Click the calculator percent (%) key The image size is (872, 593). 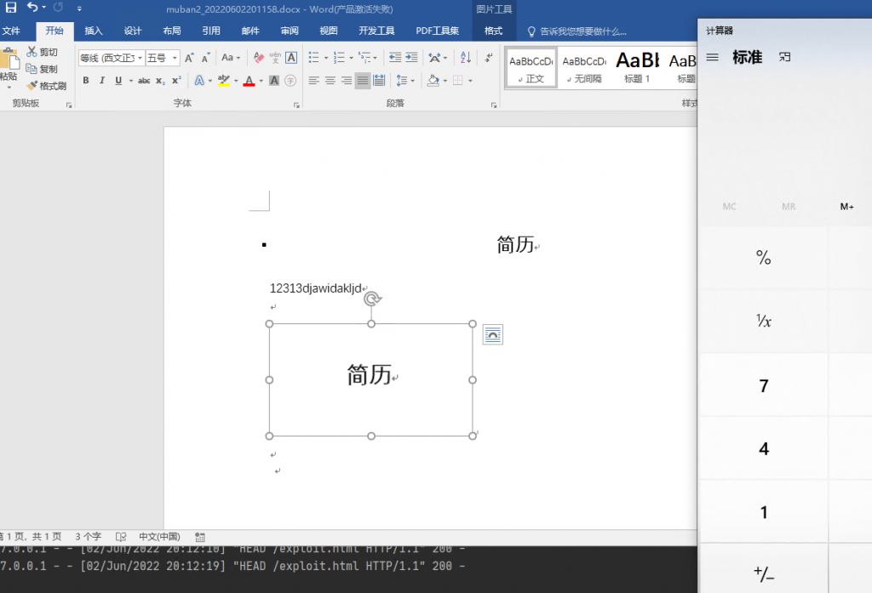[764, 257]
